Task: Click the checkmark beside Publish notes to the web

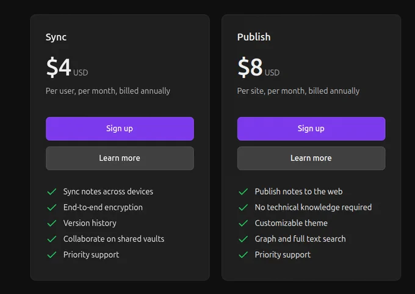Action: 244,192
